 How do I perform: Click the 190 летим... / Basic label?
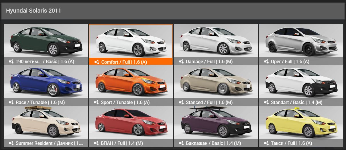pyautogui.click(x=45, y=61)
